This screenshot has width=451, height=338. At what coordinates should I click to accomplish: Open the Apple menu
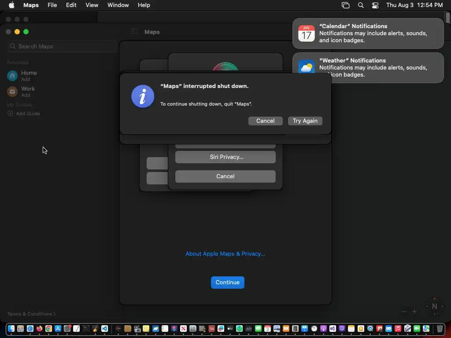(11, 5)
